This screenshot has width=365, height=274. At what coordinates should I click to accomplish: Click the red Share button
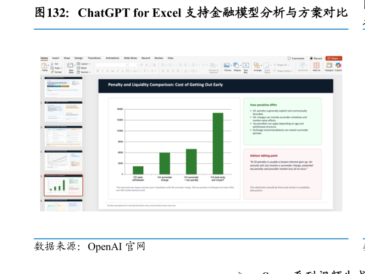(334, 58)
